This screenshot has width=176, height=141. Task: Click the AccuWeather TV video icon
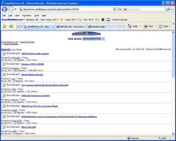click(108, 20)
